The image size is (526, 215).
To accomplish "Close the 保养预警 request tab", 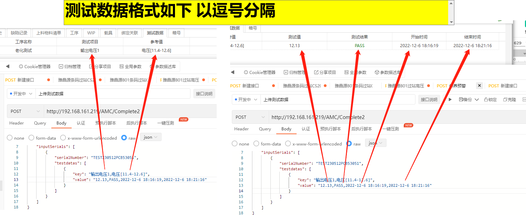I will coord(479,86).
